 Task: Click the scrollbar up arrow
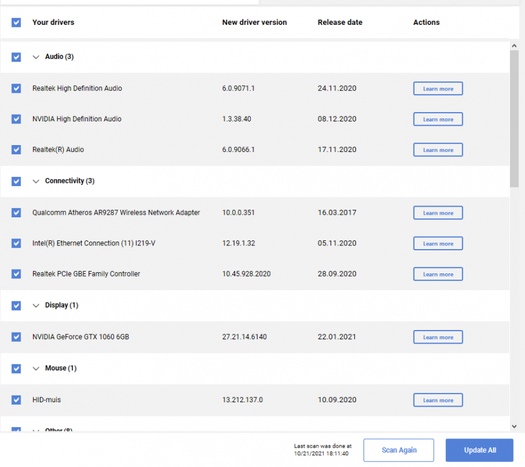[x=514, y=46]
